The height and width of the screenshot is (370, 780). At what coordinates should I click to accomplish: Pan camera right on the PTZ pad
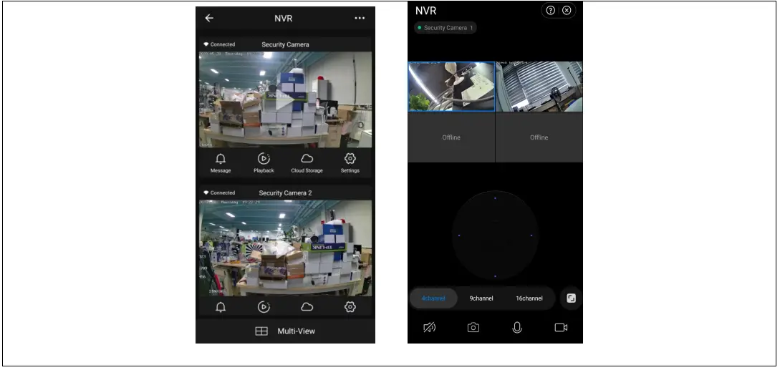531,235
